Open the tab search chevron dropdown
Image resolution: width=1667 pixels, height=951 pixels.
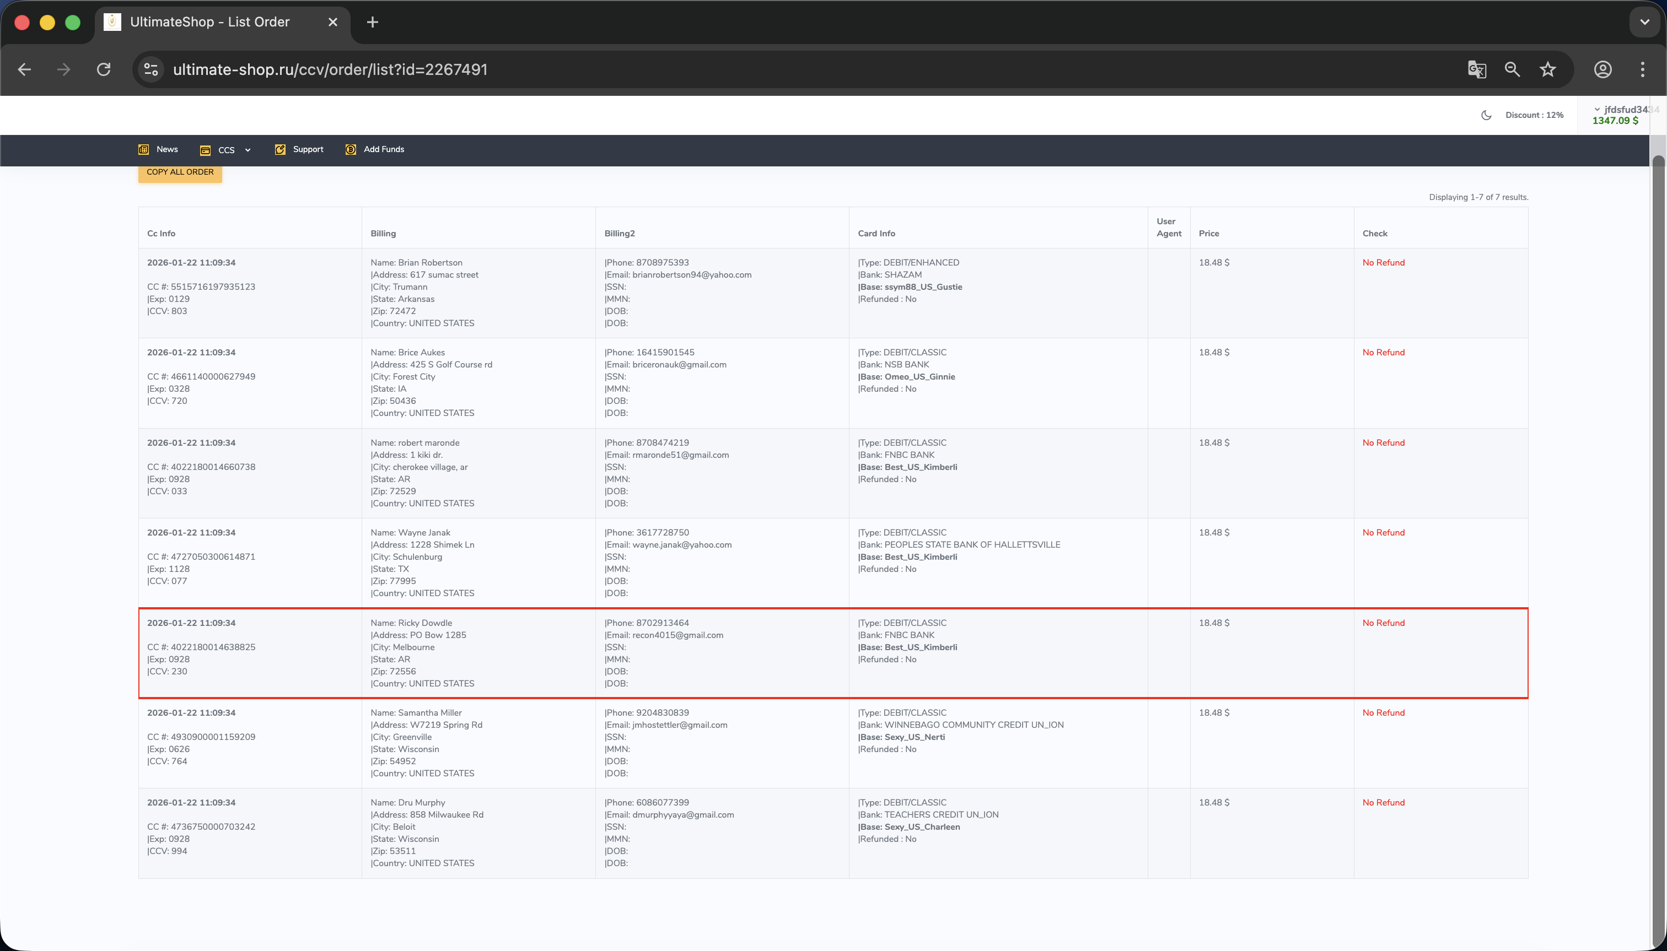coord(1644,22)
